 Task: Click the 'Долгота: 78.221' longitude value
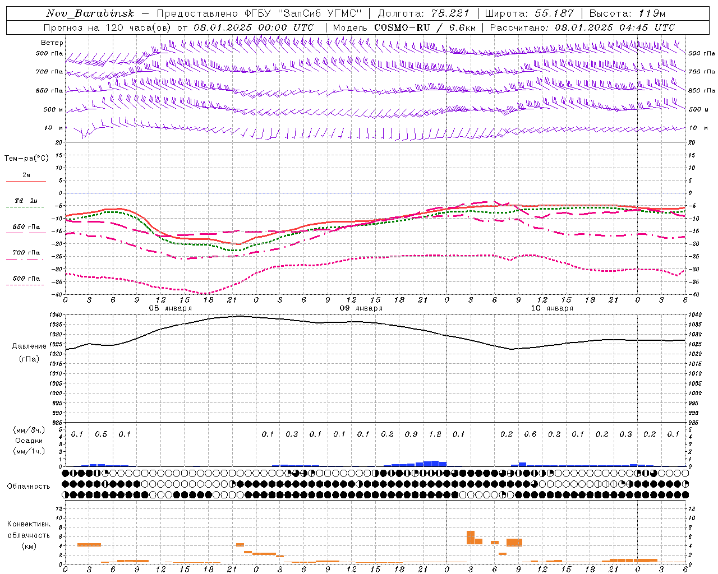424,13
